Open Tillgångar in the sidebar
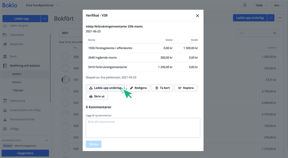Screen dimensions: 288x158 tap(18, 90)
